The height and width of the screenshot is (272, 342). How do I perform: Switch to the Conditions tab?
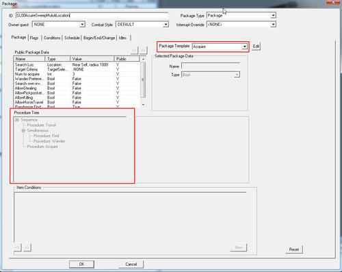tap(52, 38)
